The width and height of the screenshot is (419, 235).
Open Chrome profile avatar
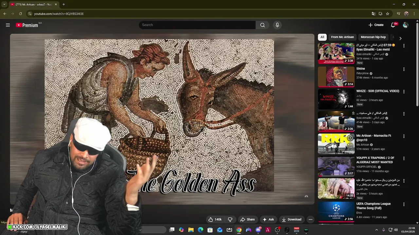(x=406, y=14)
